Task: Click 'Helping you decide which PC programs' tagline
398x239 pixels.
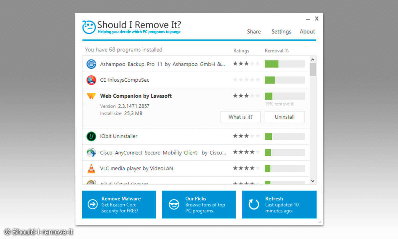Action: 139,32
